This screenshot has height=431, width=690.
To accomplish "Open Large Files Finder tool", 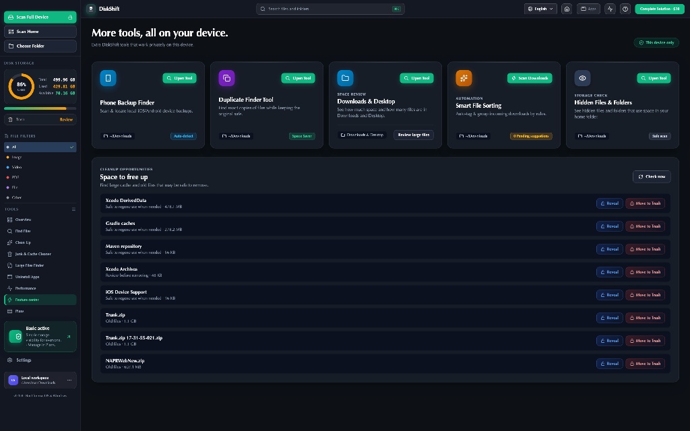I will point(40,265).
